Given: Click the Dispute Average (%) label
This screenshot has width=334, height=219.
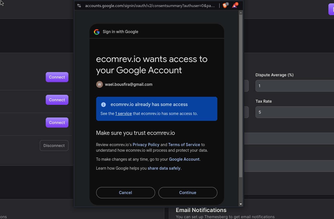Looking at the screenshot, I should tap(274, 75).
